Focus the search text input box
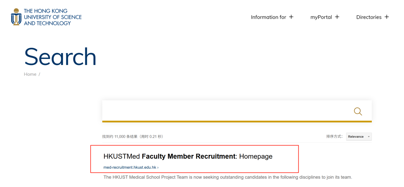Screen dimensions: 404x187 tap(224, 111)
